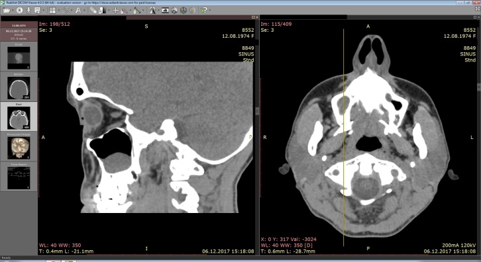Expand the export save dropdown arrow
The height and width of the screenshot is (262, 481).
[x=44, y=11]
